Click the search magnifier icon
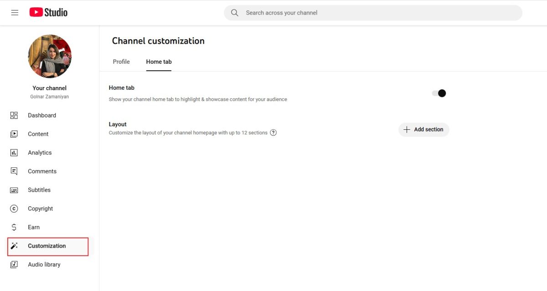 235,13
